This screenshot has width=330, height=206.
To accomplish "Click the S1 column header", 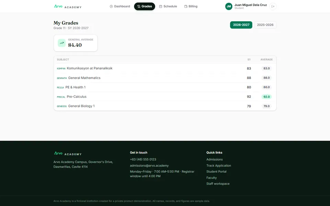I will coord(249,59).
